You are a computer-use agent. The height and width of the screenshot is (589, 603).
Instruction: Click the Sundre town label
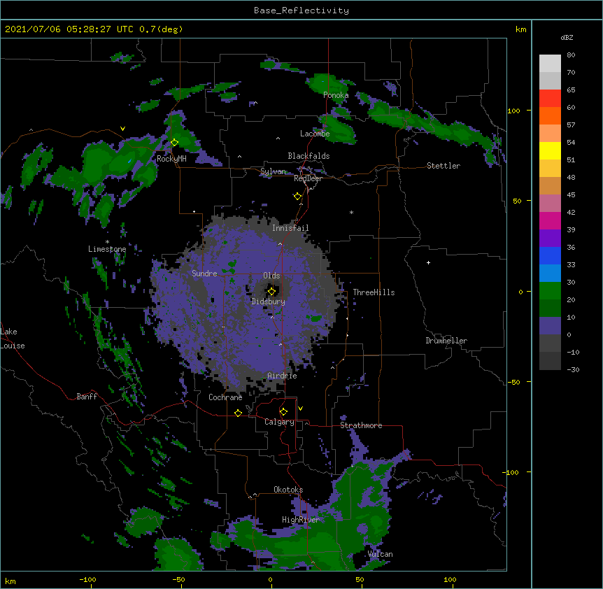click(x=204, y=274)
